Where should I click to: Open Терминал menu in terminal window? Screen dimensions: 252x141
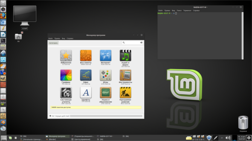pyautogui.click(x=187, y=10)
